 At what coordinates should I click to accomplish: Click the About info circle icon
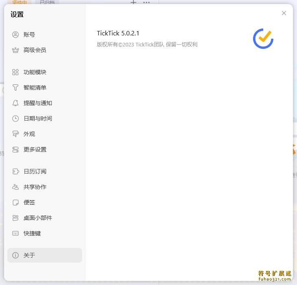point(15,255)
